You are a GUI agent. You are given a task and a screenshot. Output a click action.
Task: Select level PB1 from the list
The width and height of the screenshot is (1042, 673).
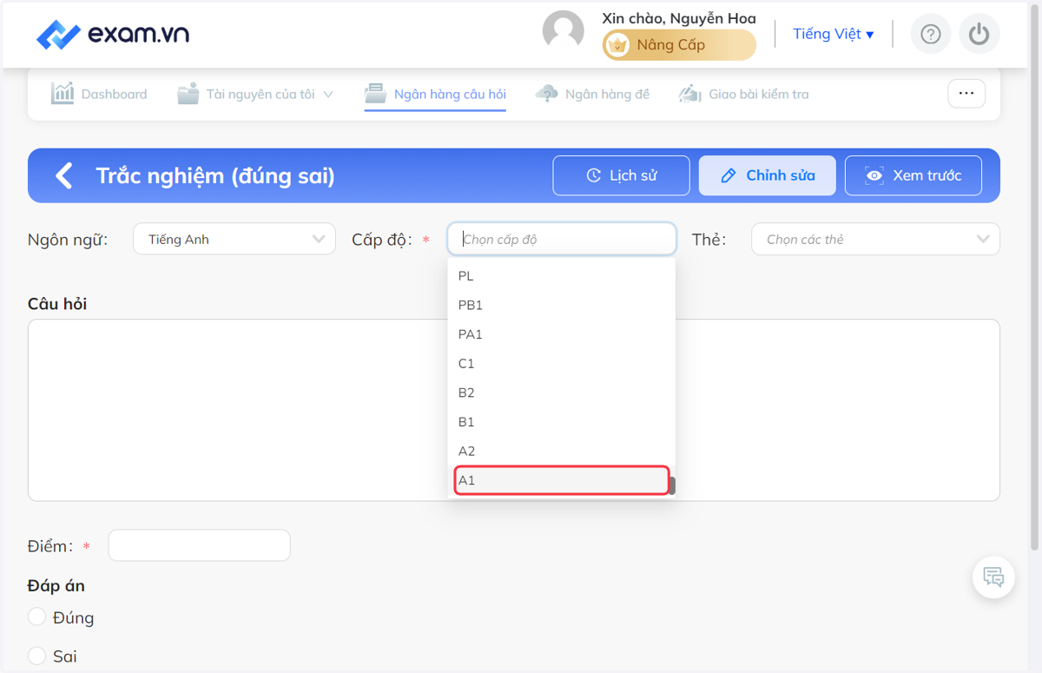pos(561,305)
